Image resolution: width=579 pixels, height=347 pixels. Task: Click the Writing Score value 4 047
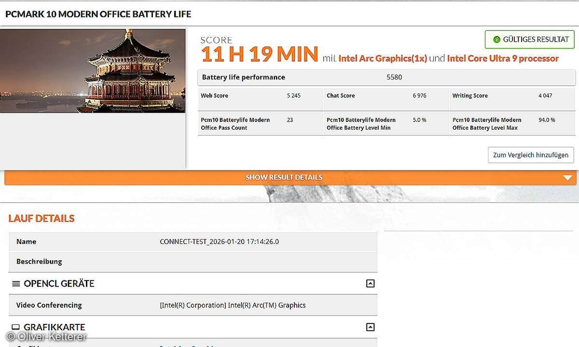point(545,96)
